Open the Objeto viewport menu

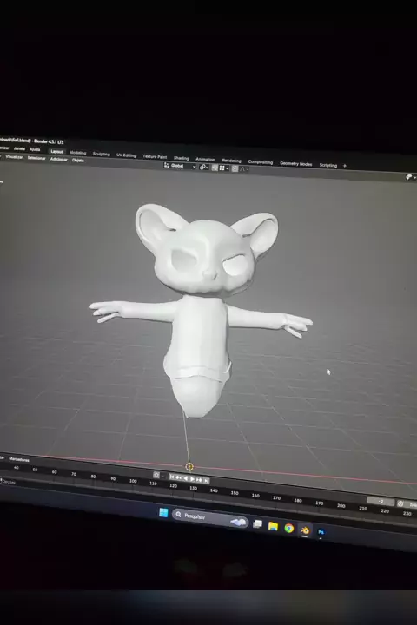[78, 161]
